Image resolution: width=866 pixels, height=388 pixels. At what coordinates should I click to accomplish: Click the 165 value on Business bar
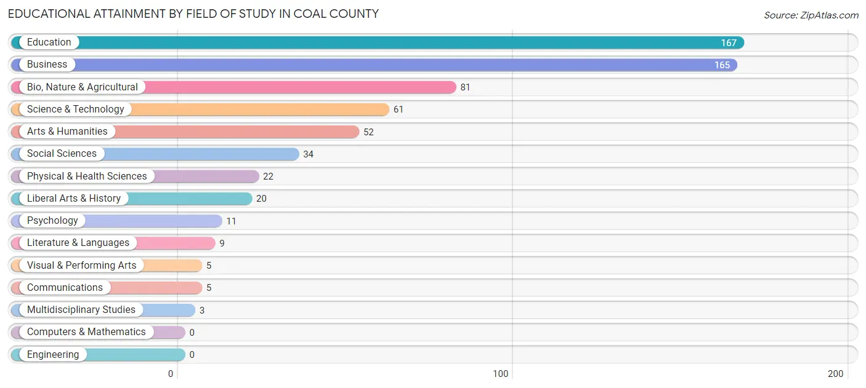click(722, 65)
